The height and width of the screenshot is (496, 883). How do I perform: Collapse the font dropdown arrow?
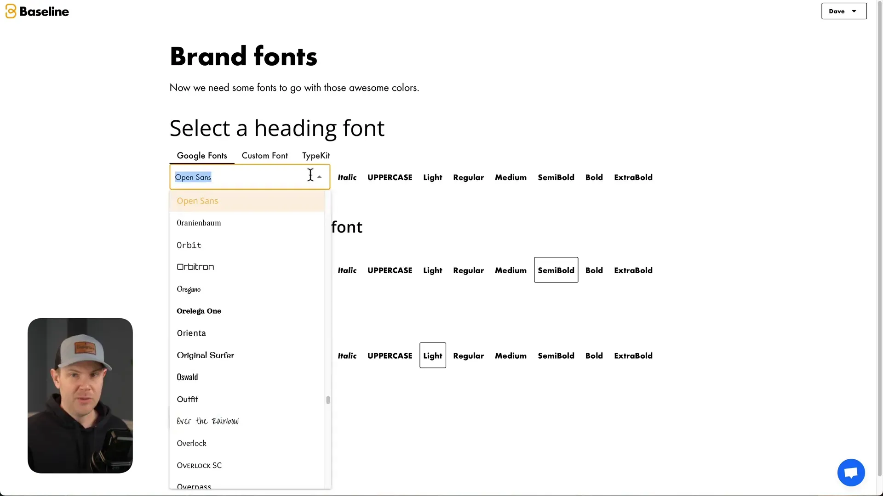pos(319,177)
